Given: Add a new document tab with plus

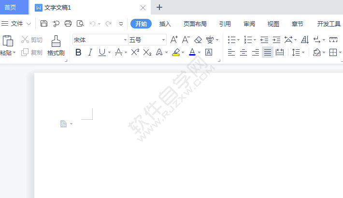Looking at the screenshot, I should tap(159, 7).
